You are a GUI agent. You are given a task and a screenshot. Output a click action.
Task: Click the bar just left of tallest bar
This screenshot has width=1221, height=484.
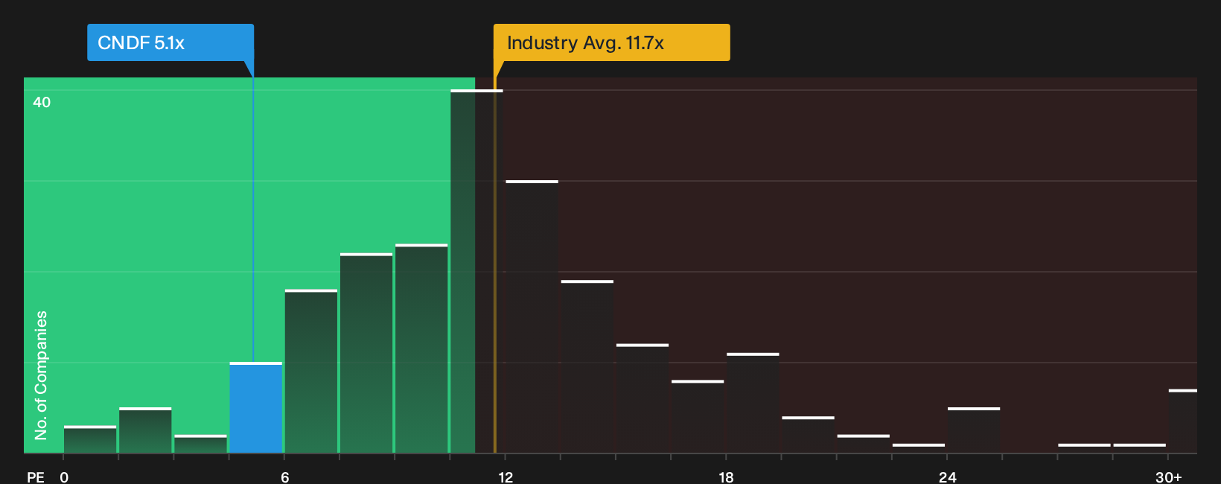(421, 348)
